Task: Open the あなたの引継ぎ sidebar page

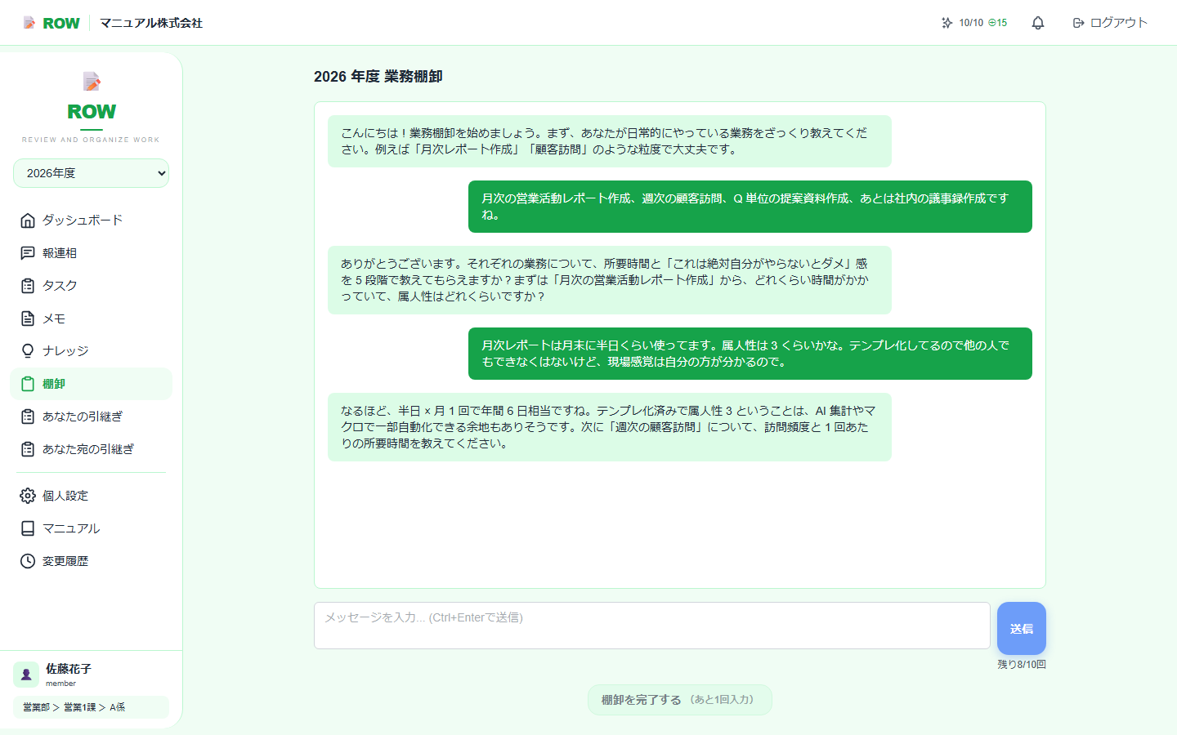Action: pos(92,416)
